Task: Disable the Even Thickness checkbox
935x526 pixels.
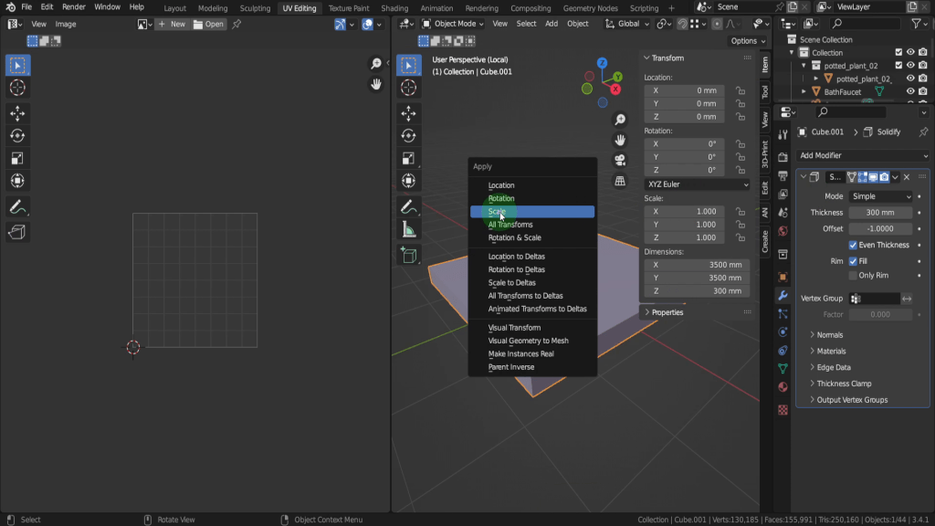Action: click(x=854, y=245)
